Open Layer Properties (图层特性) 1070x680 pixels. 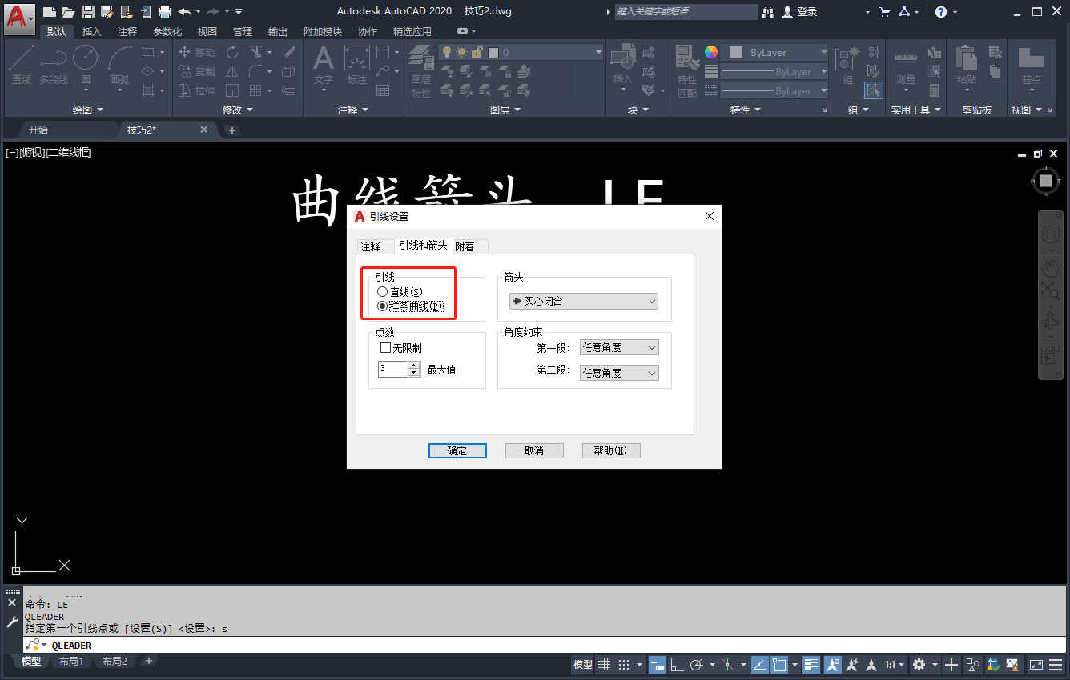pos(421,70)
